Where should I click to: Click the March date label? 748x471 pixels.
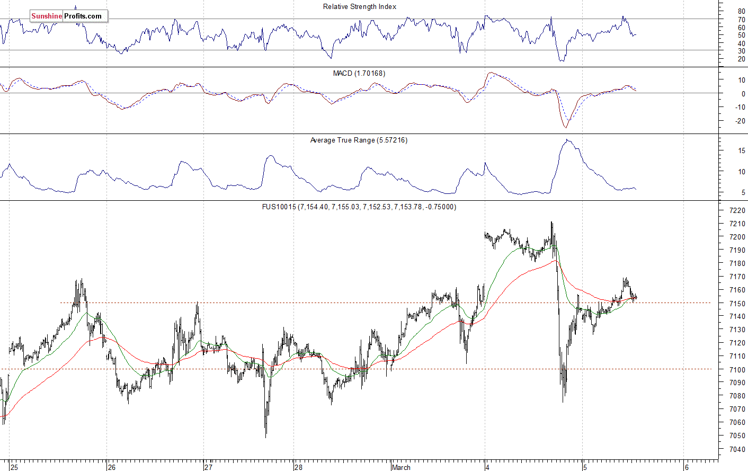(x=401, y=467)
